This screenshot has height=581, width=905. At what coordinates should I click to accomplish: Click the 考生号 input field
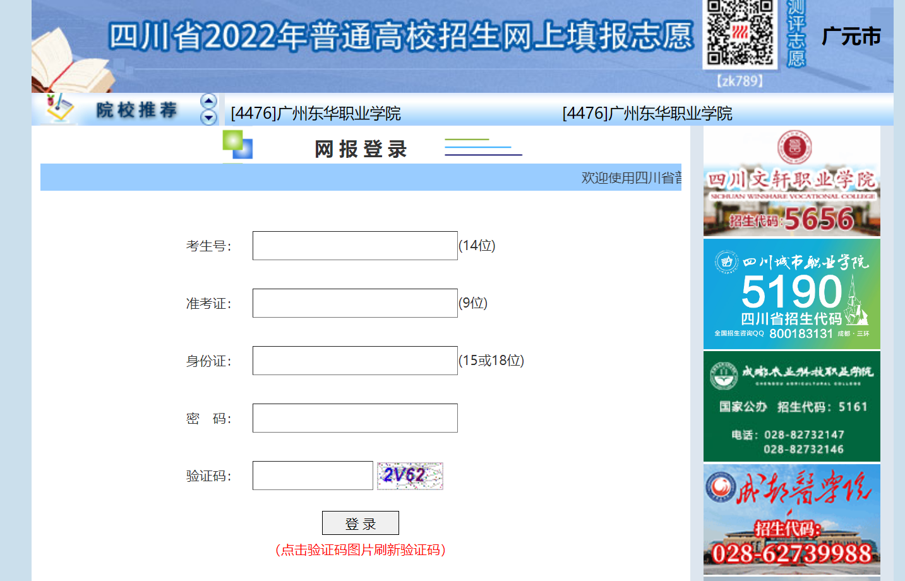click(x=355, y=246)
